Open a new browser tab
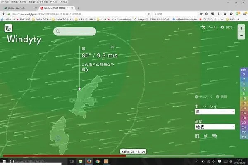Screen dimensions: 248x165 (78, 8)
